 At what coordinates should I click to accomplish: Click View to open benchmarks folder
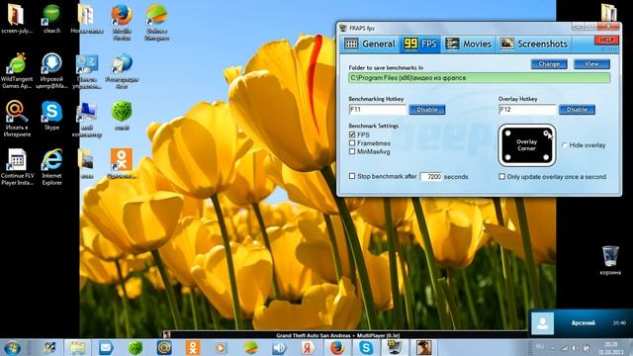[x=591, y=64]
